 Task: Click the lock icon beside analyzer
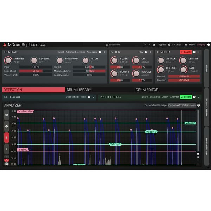[x=198, y=154]
